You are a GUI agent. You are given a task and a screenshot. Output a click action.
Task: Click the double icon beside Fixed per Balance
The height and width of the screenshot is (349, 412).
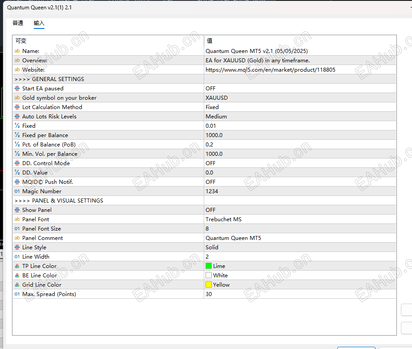click(17, 135)
